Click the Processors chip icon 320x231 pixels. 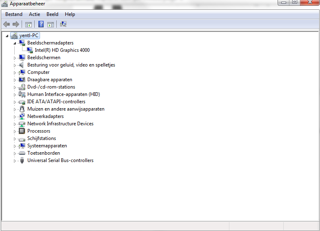click(x=22, y=131)
